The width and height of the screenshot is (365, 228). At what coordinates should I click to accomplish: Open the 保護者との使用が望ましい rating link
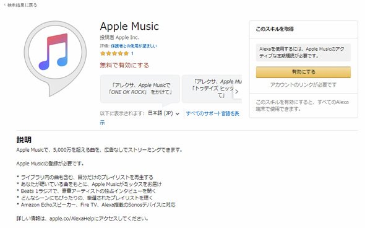coord(134,46)
